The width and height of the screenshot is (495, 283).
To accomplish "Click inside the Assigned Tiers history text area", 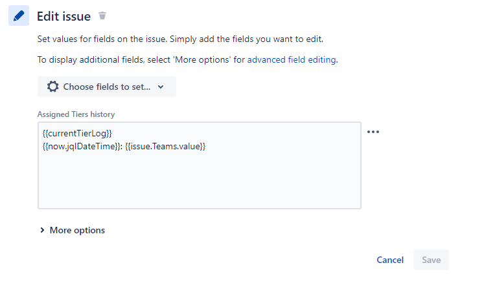I will (200, 165).
